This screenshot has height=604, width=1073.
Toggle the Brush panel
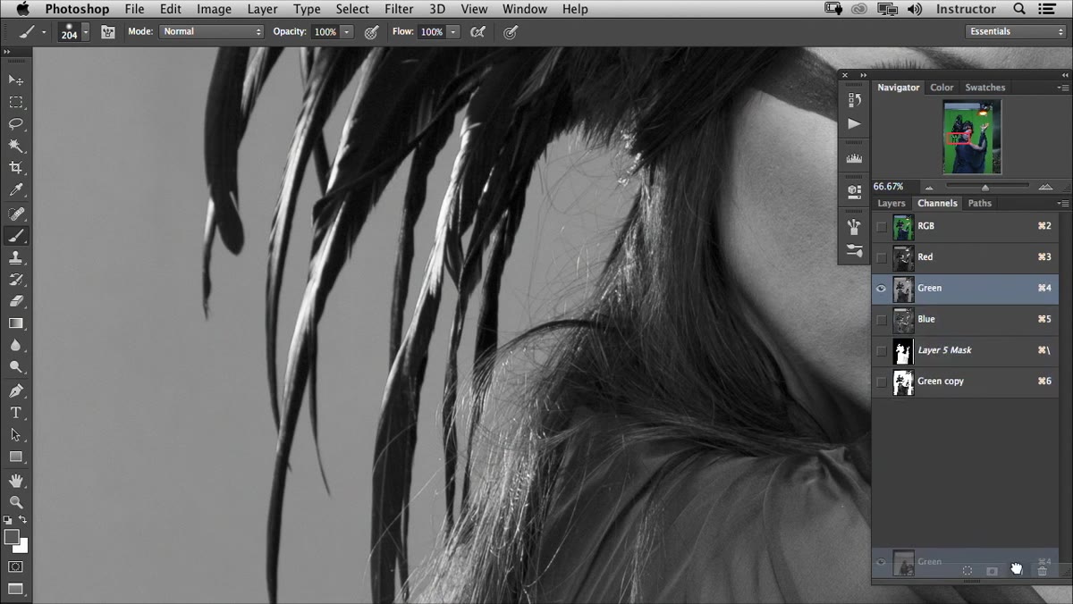(108, 32)
